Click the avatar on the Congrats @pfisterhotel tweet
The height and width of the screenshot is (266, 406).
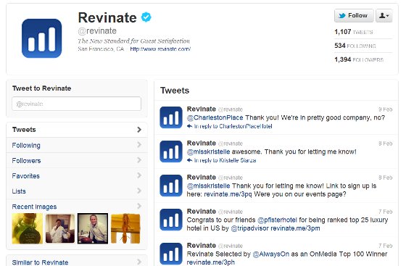tap(171, 220)
